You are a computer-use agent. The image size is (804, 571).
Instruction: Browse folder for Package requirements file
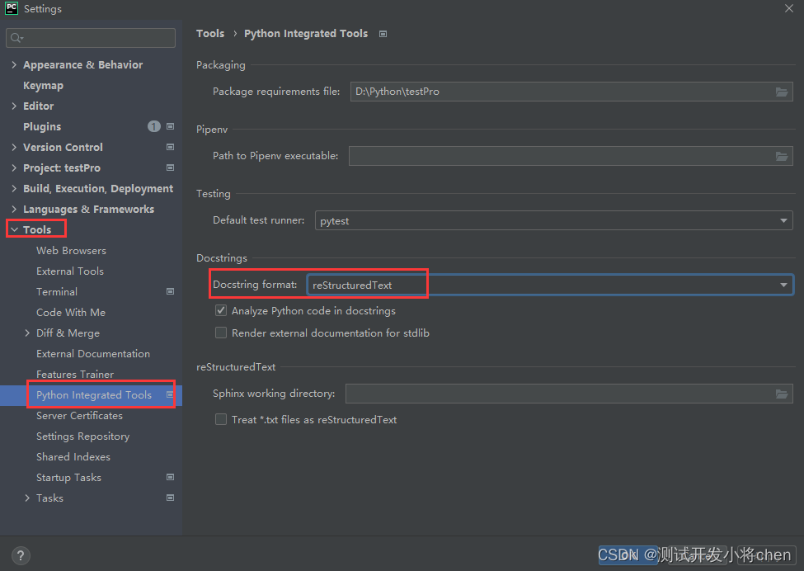782,92
